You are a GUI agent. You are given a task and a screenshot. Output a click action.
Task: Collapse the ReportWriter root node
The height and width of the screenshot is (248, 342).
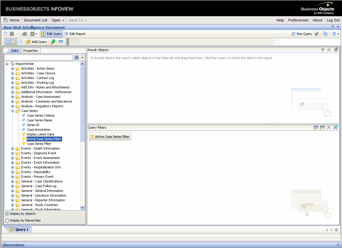click(7, 64)
